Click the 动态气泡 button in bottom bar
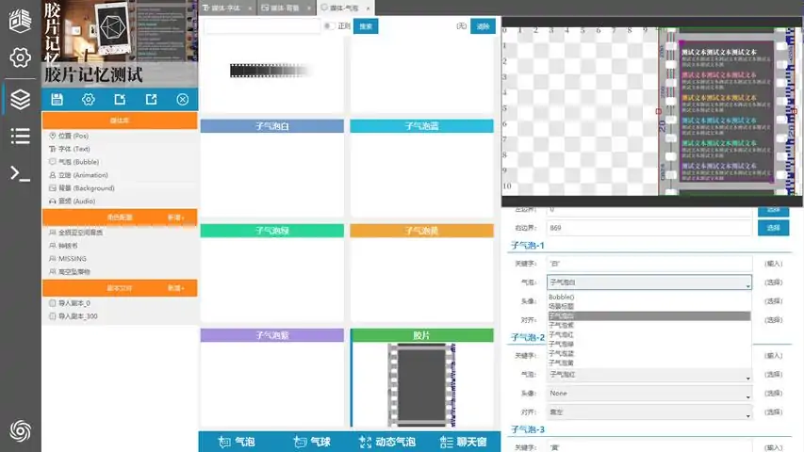This screenshot has width=804, height=452. pyautogui.click(x=387, y=442)
